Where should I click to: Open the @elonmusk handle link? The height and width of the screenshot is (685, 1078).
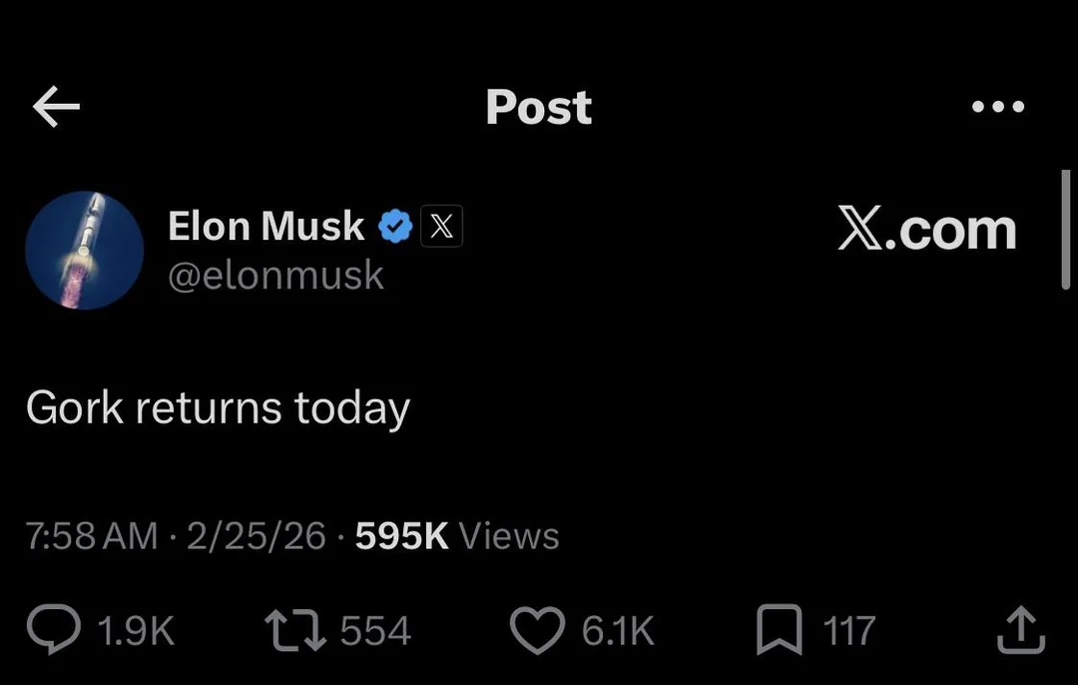pos(275,275)
